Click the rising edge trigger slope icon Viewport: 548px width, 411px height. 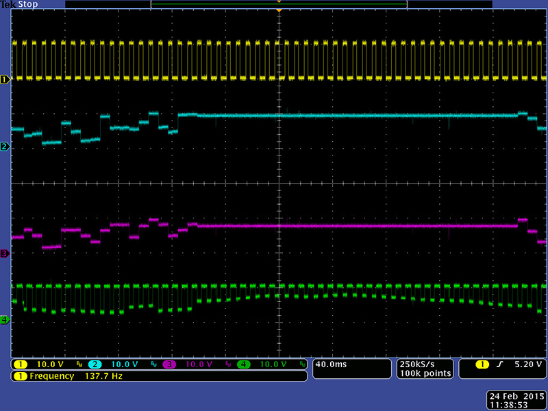coord(498,364)
